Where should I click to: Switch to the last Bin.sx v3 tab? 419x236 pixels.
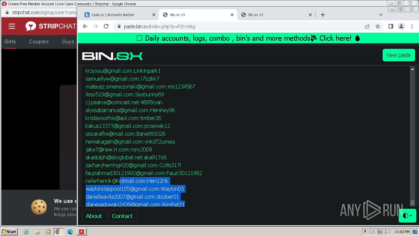(x=276, y=15)
